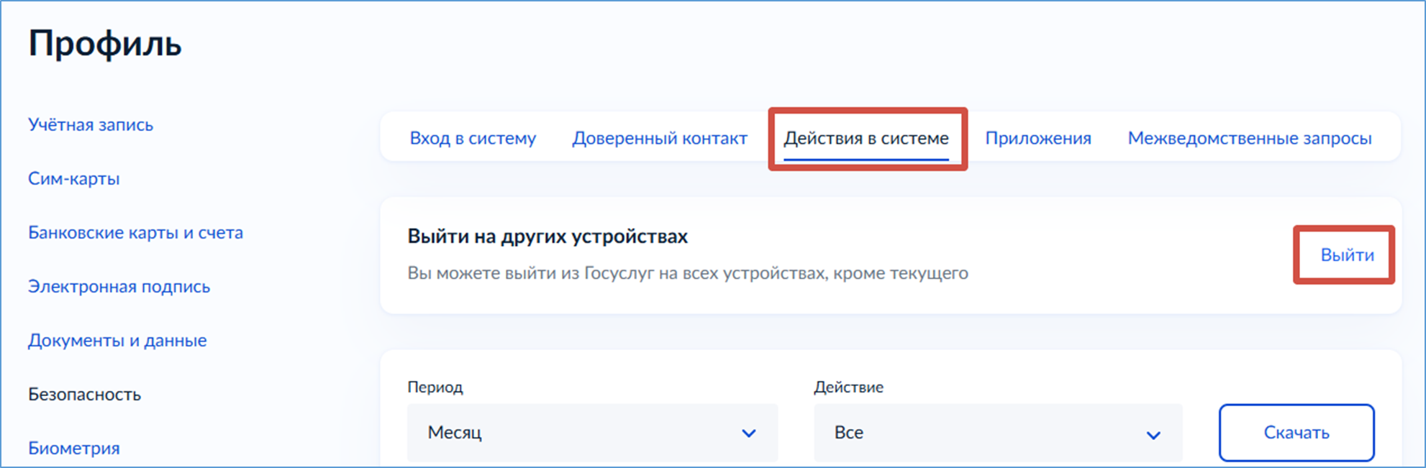Click the Скачать button
The width and height of the screenshot is (1426, 468).
click(x=1296, y=433)
